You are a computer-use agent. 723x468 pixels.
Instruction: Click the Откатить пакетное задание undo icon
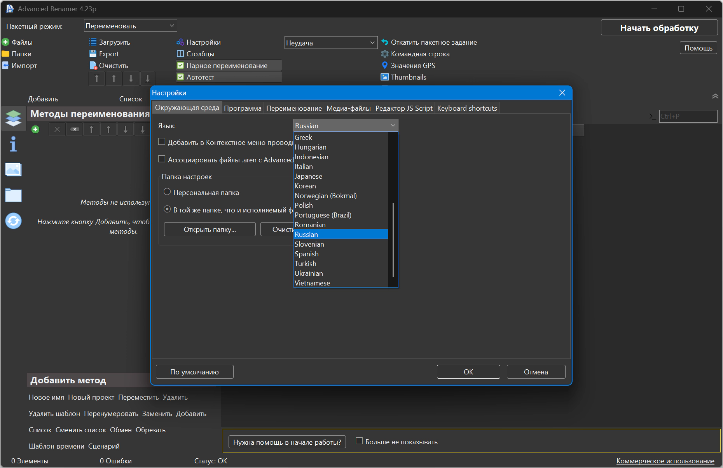tap(385, 42)
